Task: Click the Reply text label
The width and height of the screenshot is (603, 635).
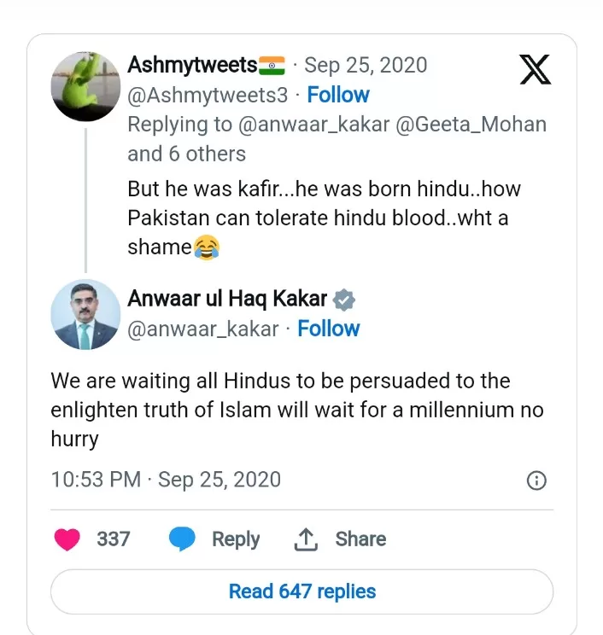Action: click(236, 539)
